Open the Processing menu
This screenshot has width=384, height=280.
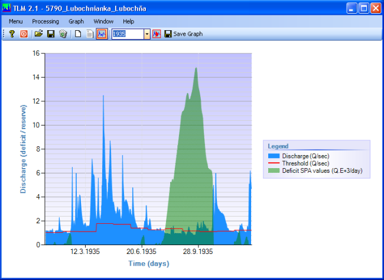click(x=45, y=21)
